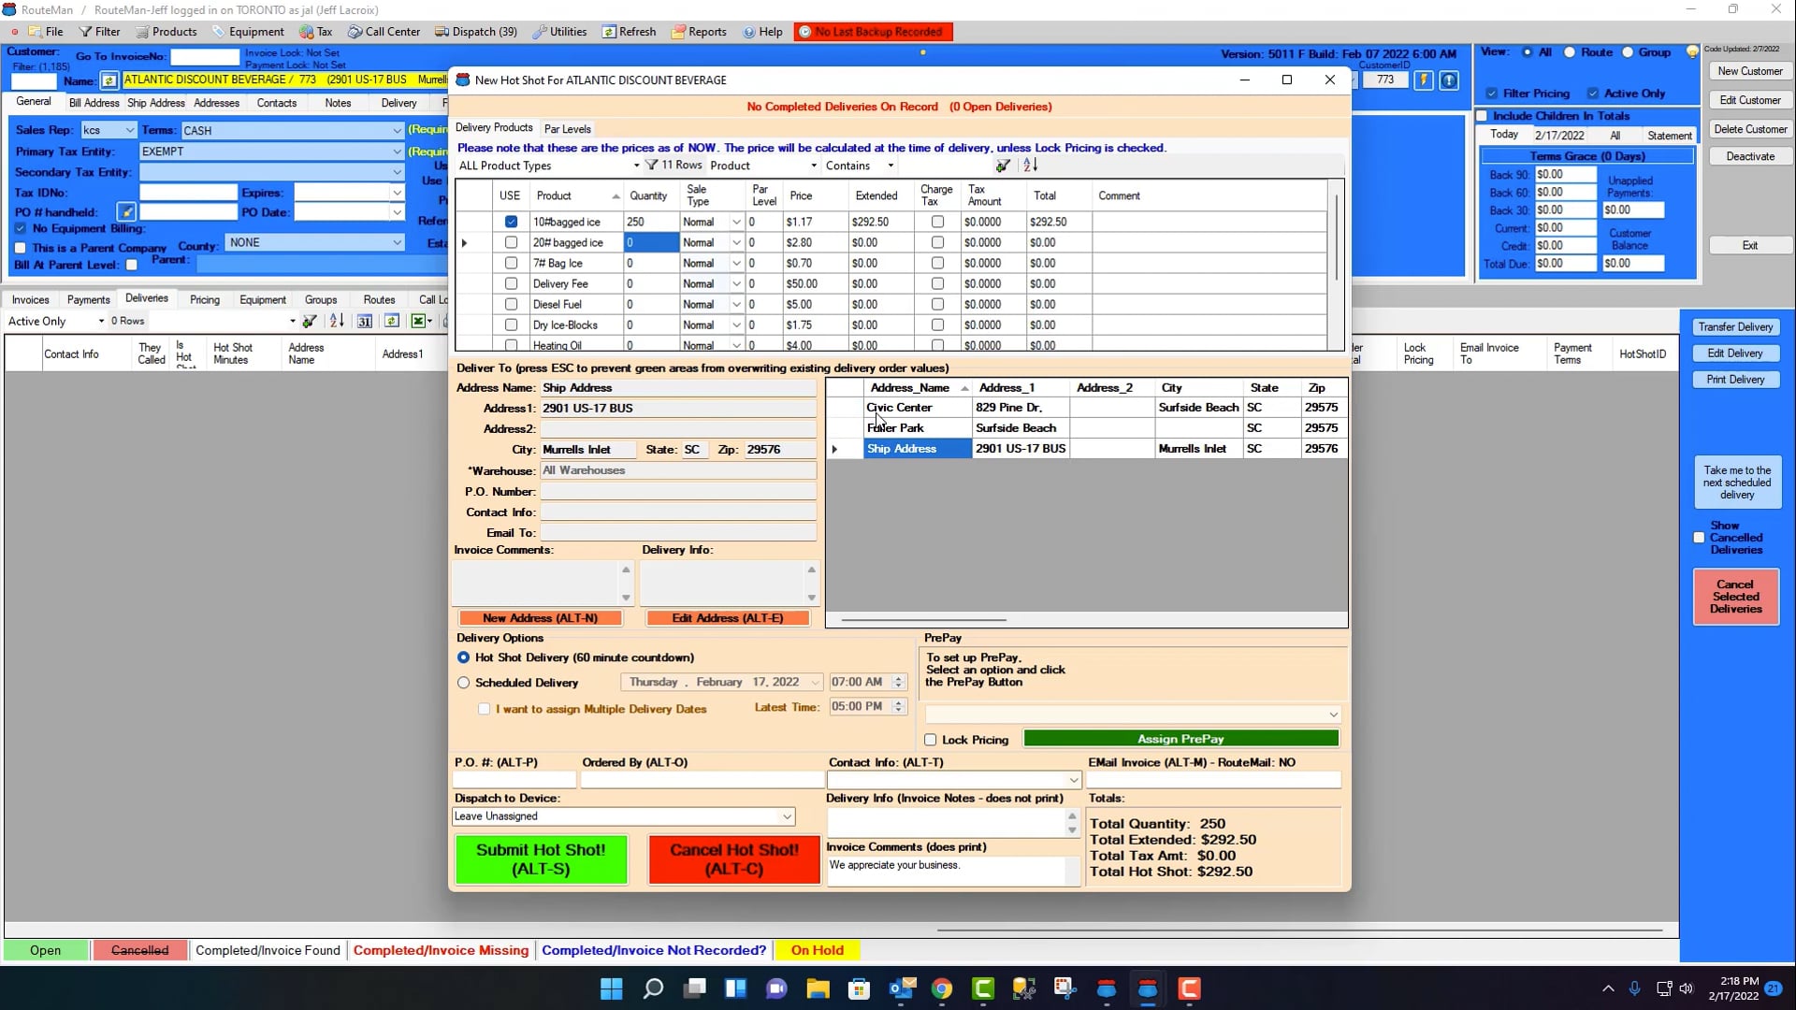Viewport: 1796px width, 1010px height.
Task: Select the Route view radio button
Action: pos(1570,52)
